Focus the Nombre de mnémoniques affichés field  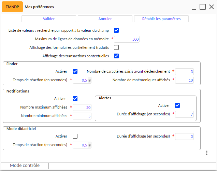tap(184, 80)
